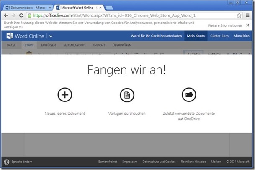Click the browser back arrow
Image resolution: width=255 pixels, height=170 pixels.
[6, 15]
